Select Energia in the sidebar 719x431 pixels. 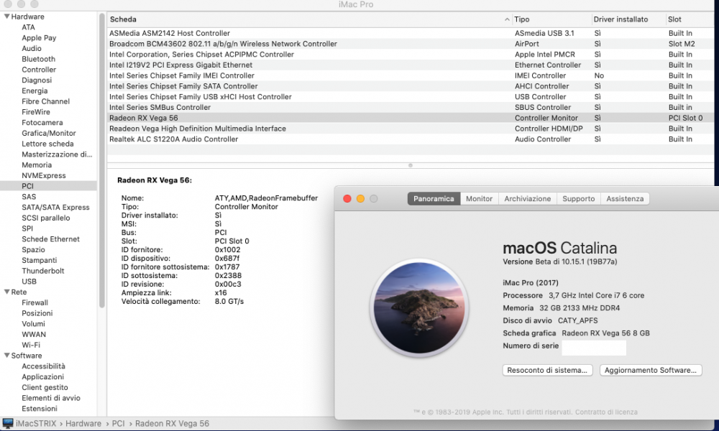[x=35, y=91]
